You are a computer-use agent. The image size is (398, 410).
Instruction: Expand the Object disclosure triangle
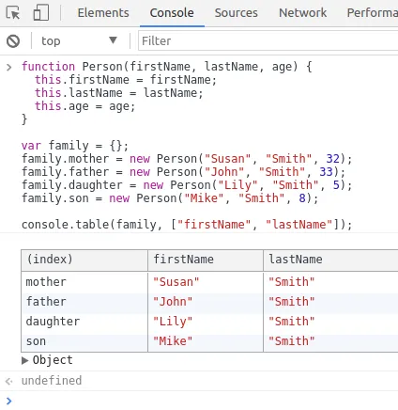[x=25, y=360]
